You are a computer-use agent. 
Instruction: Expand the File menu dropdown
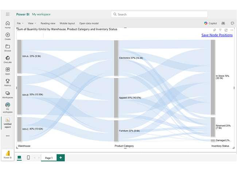coord(20,23)
